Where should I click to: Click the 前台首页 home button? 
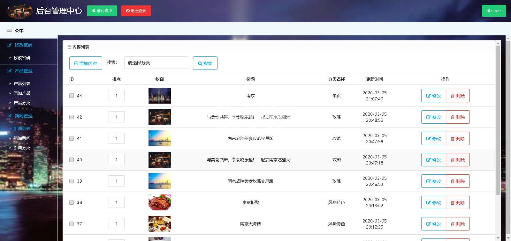[102, 11]
